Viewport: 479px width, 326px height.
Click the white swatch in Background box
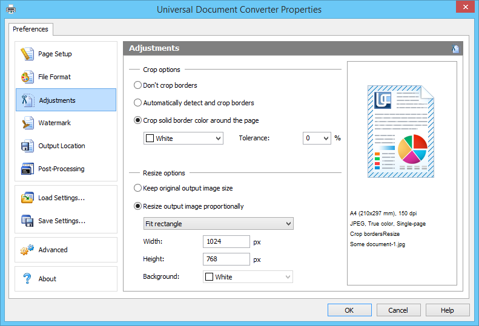pyautogui.click(x=209, y=277)
